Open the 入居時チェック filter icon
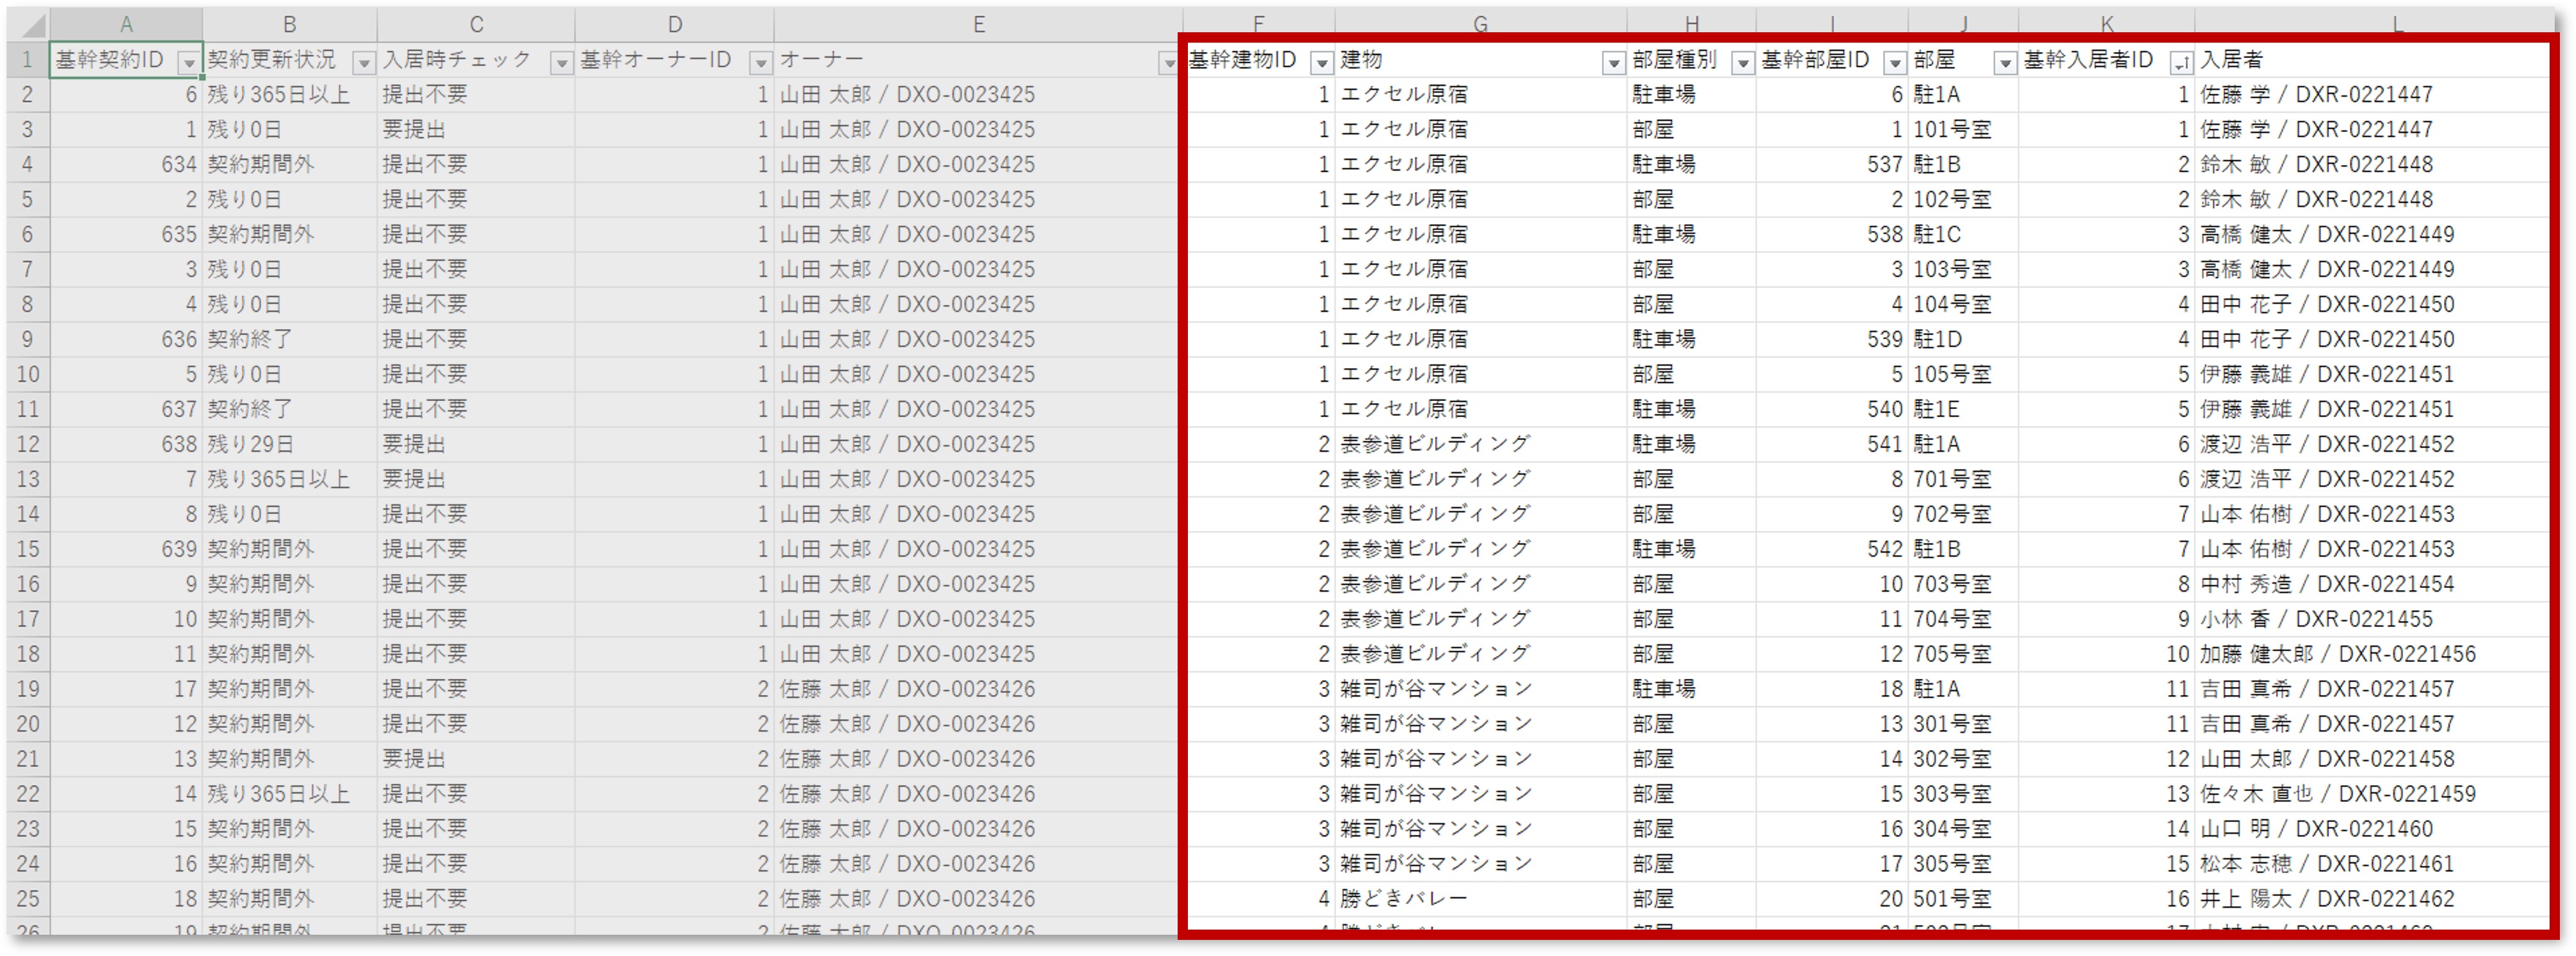The image size is (2576, 956). click(560, 61)
